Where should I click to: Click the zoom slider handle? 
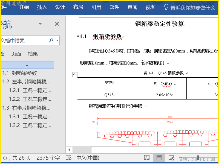click(198, 158)
